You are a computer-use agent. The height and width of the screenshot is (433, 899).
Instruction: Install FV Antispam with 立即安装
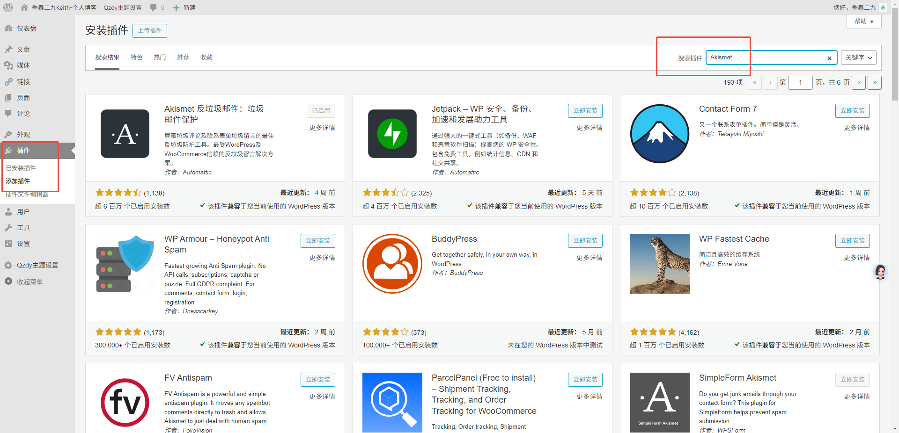pyautogui.click(x=318, y=379)
